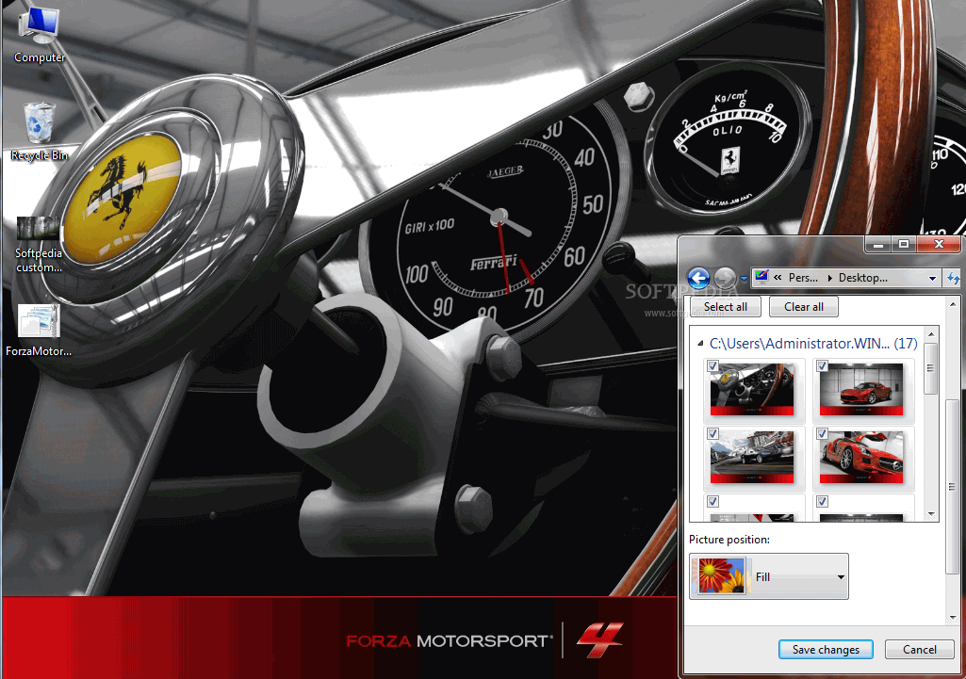Uncheck the red Mercedes gullwing wallpaper checkbox
This screenshot has height=679, width=966.
(822, 434)
